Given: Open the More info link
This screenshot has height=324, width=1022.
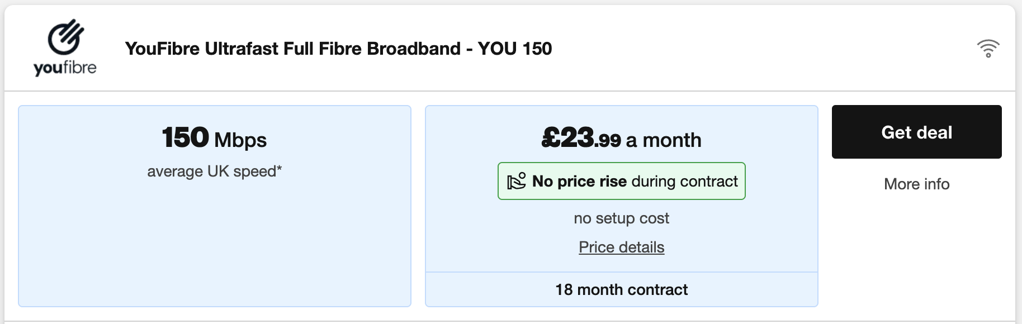Looking at the screenshot, I should 916,184.
